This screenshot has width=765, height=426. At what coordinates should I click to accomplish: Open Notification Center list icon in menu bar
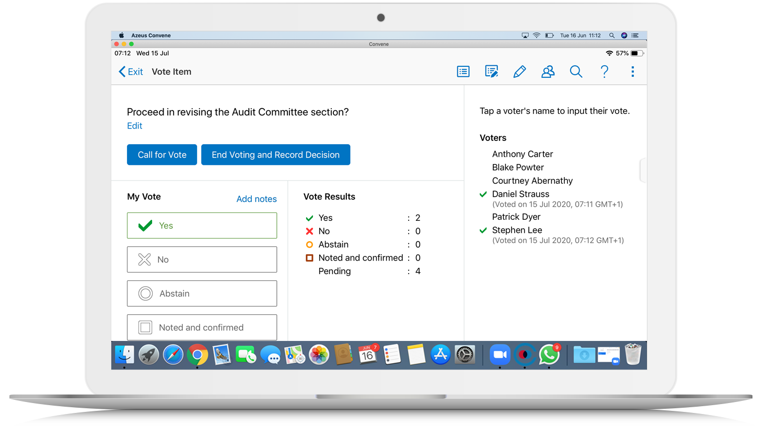[635, 35]
